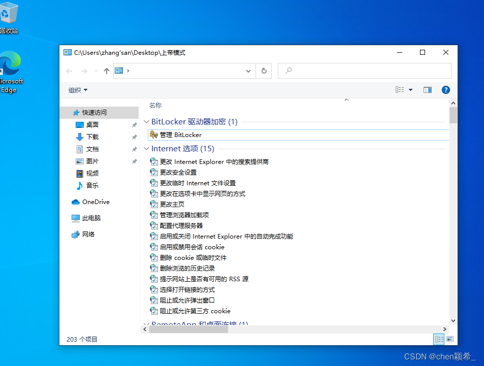
Task: Open the Recycle Bin desktop icon
Action: click(9, 17)
